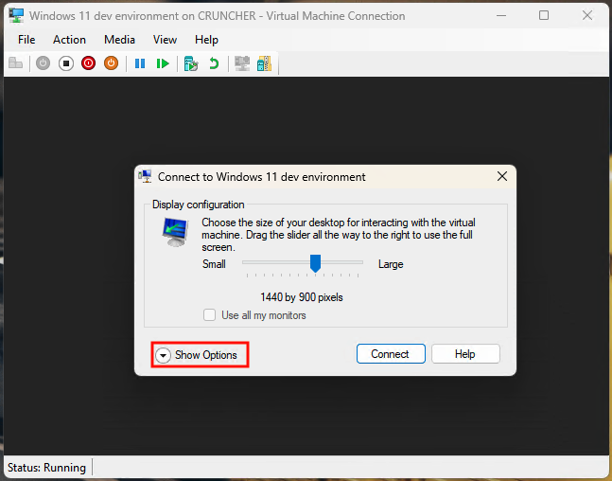Click the green Reset play icon

163,63
